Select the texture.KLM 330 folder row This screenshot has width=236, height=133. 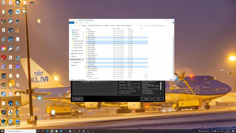117,59
